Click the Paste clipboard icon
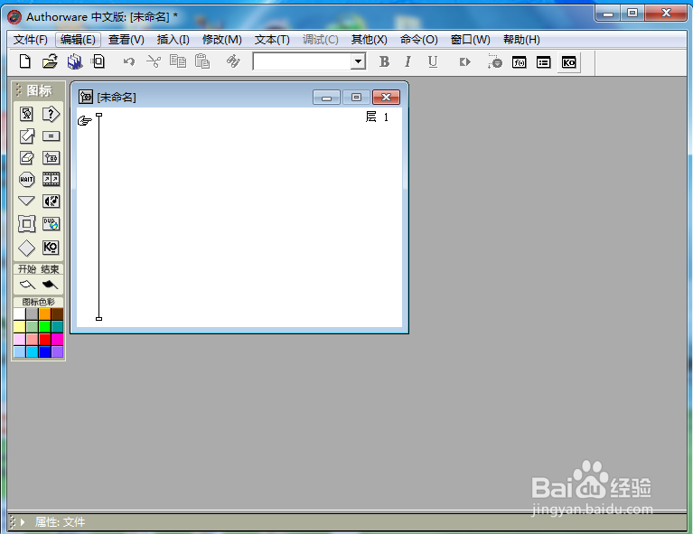This screenshot has height=534, width=693. pyautogui.click(x=202, y=61)
